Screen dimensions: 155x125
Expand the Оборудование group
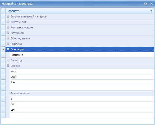pos(8,38)
